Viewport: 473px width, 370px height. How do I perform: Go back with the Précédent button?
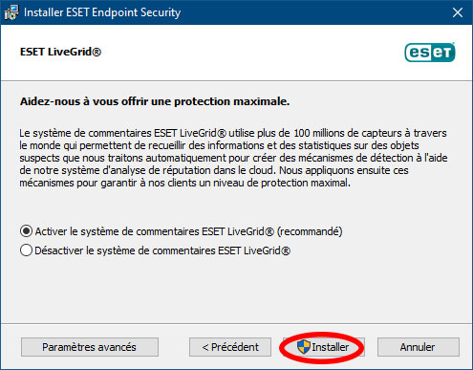coord(230,347)
